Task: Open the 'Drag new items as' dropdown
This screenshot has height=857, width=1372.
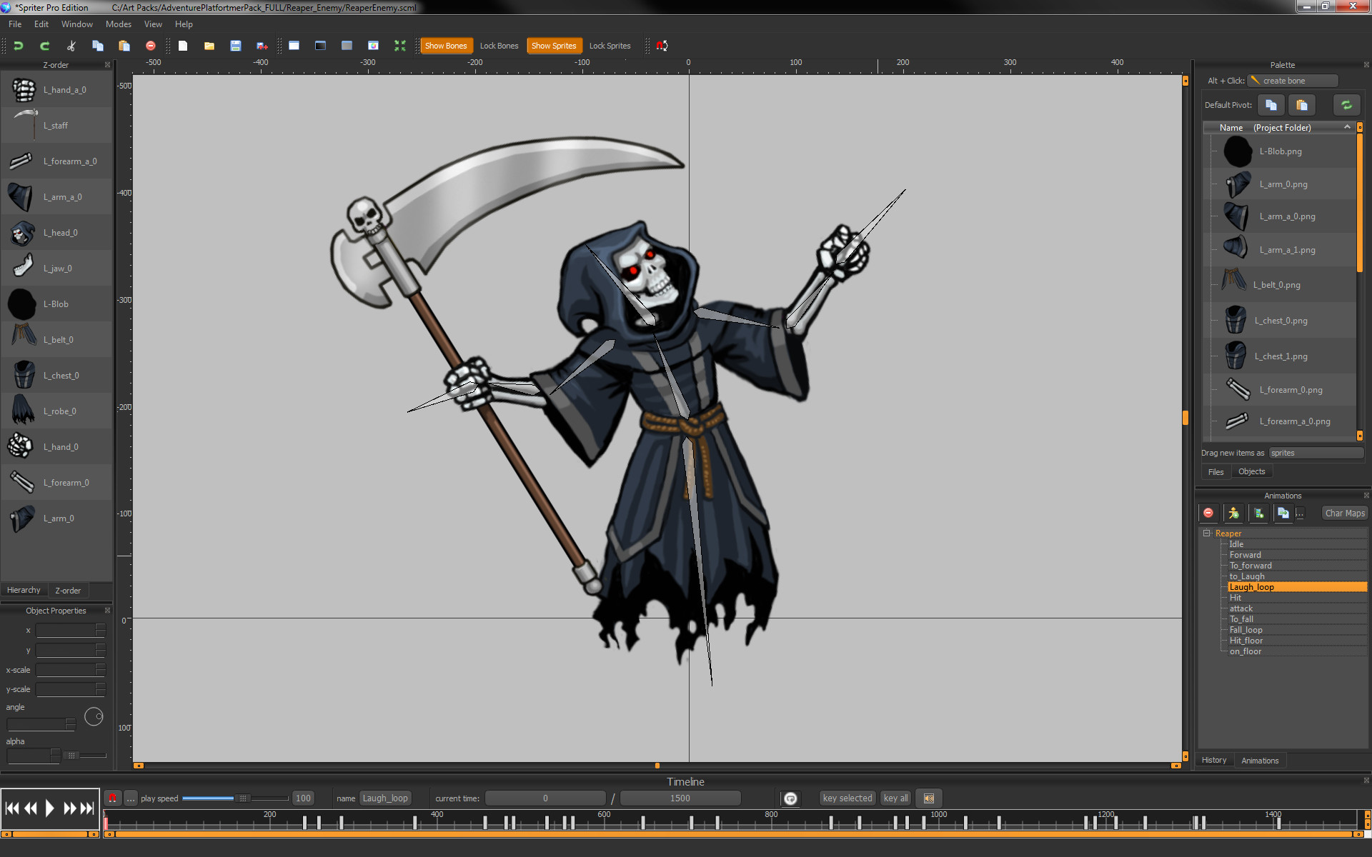Action: [1316, 453]
